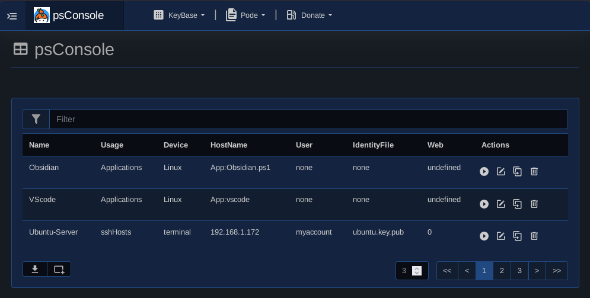Image resolution: width=590 pixels, height=298 pixels.
Task: Go to next page arrow
Action: pos(537,271)
